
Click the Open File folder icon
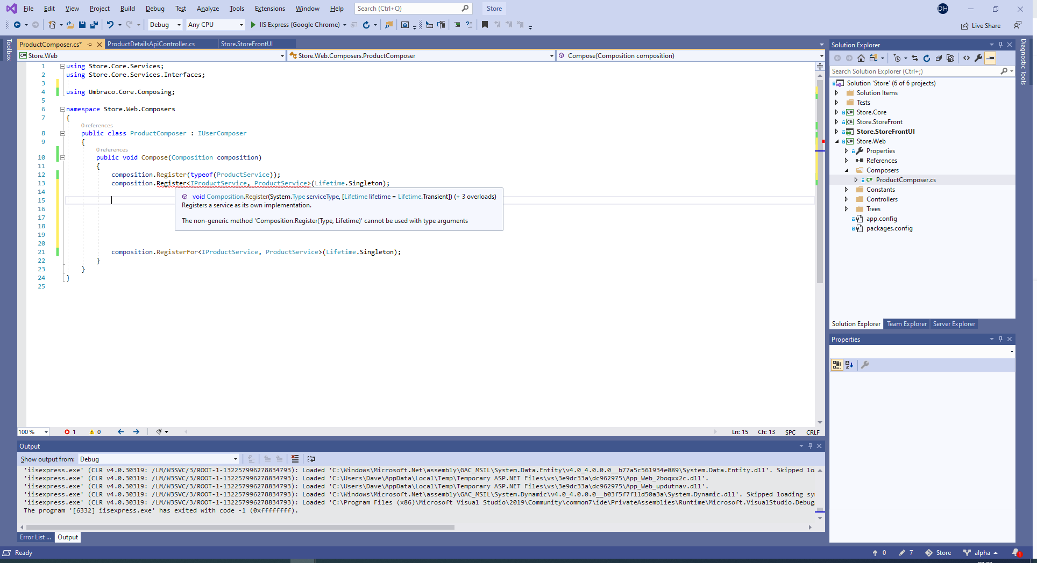[70, 25]
